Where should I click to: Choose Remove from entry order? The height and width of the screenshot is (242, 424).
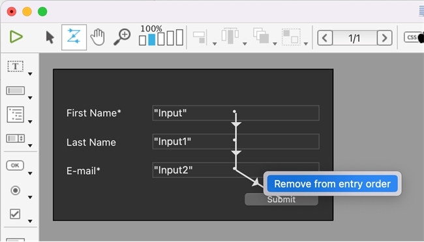pos(332,184)
